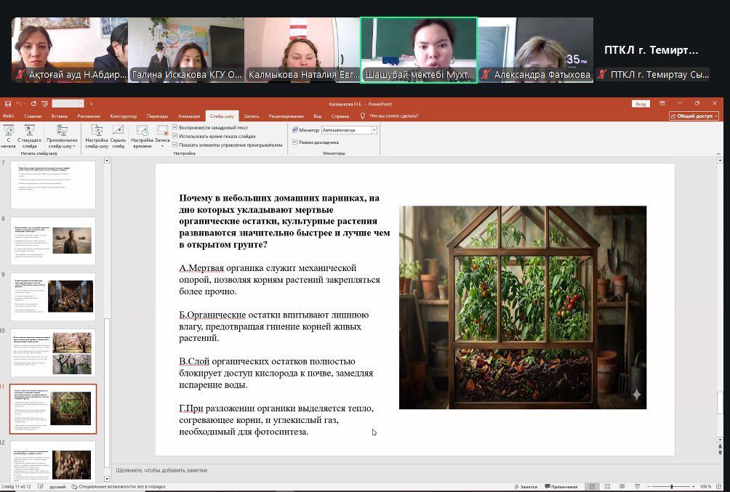Click Скрыть слайд icon
The image size is (730, 492).
tap(118, 134)
